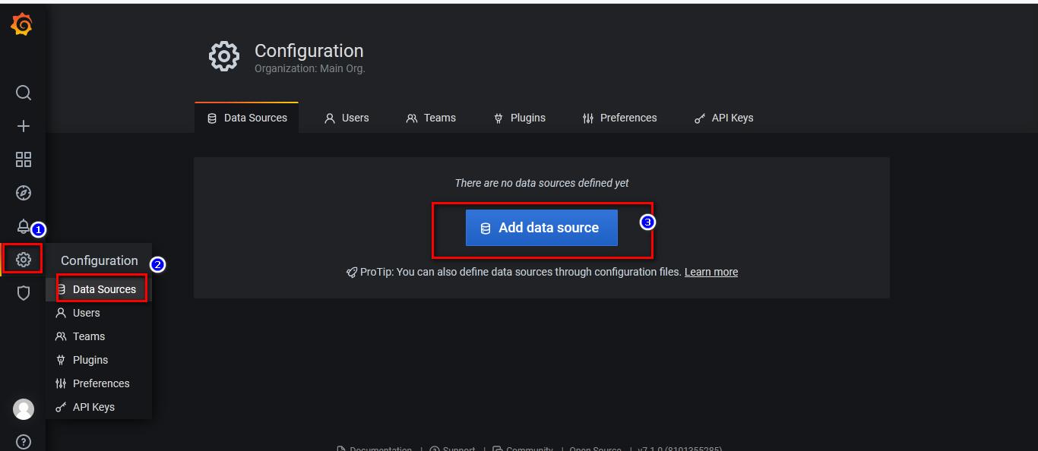
Task: Open the Server Admin shield icon
Action: [x=24, y=293]
